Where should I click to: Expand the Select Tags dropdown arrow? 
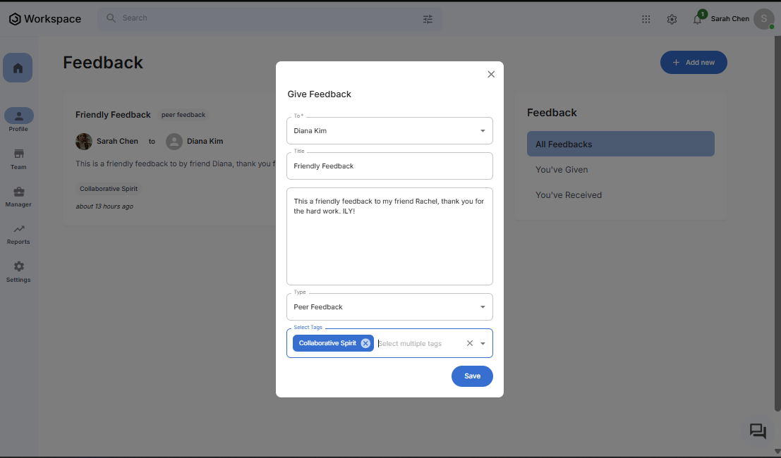(x=483, y=344)
